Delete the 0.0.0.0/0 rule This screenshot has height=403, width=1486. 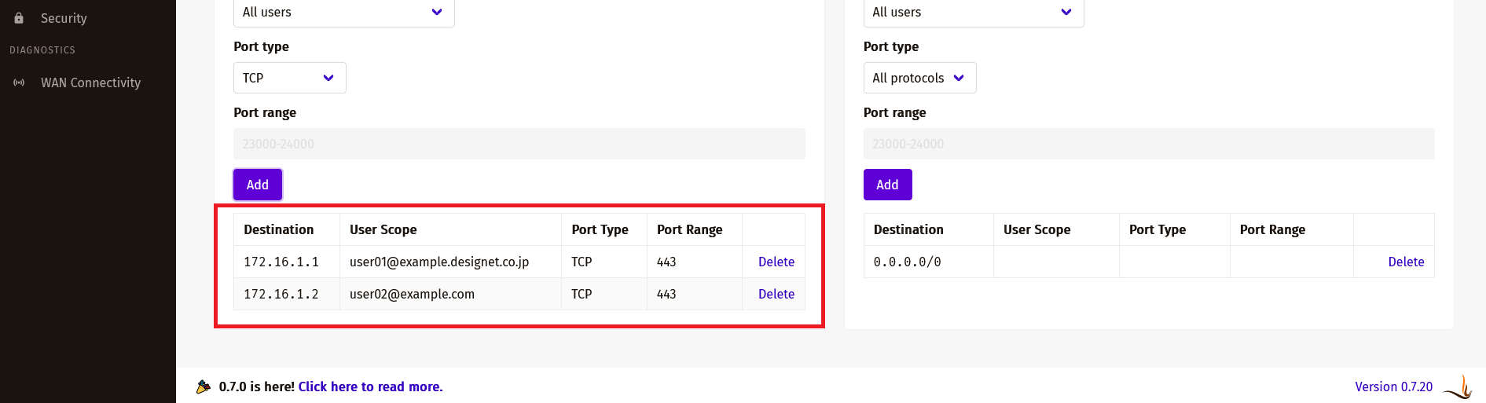click(1406, 262)
